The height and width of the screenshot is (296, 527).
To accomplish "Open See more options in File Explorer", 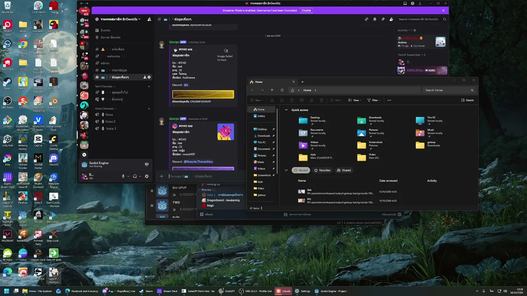I will (x=389, y=100).
